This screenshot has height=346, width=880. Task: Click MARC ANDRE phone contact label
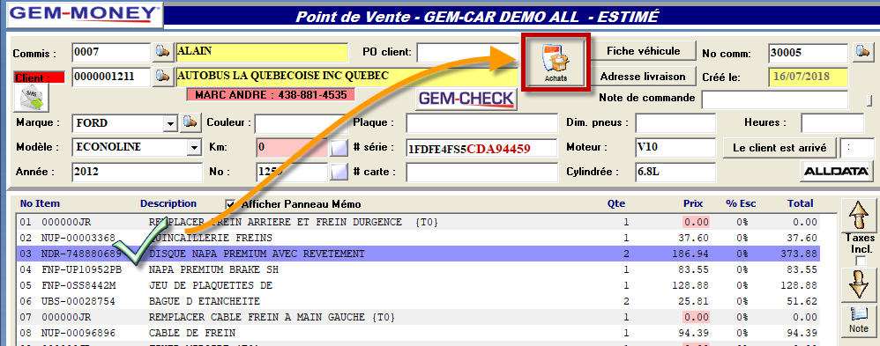coord(271,95)
